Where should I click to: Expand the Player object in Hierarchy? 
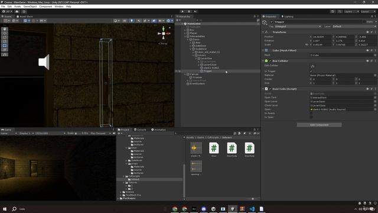[x=185, y=33]
